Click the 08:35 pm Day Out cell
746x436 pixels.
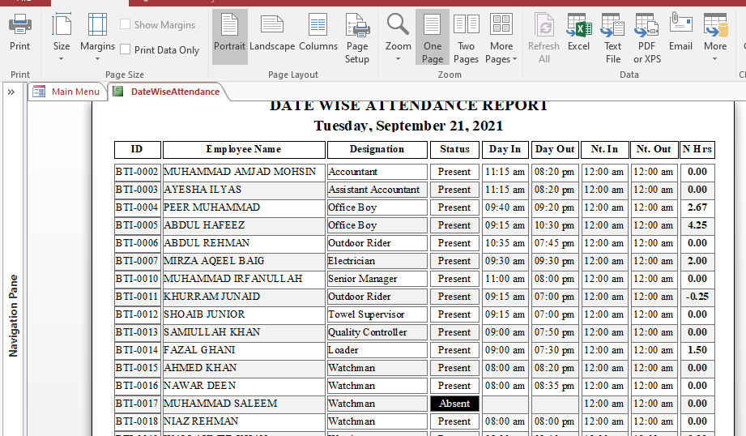[555, 386]
